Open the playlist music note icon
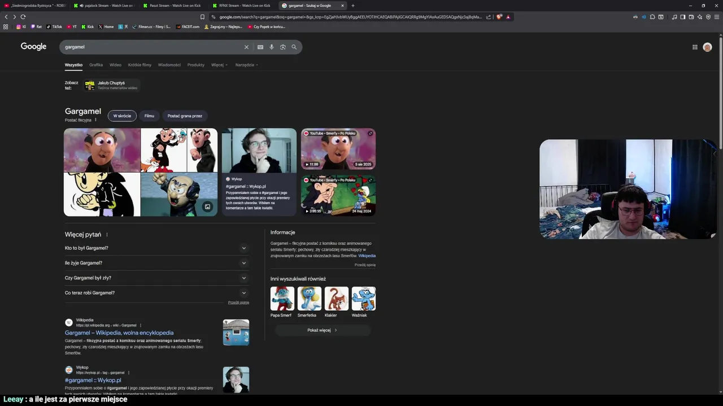Image resolution: width=723 pixels, height=406 pixels. 674,17
